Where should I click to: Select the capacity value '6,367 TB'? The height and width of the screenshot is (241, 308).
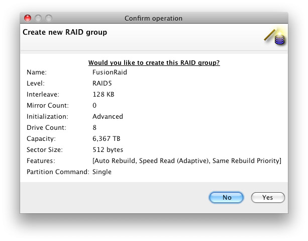tap(107, 138)
